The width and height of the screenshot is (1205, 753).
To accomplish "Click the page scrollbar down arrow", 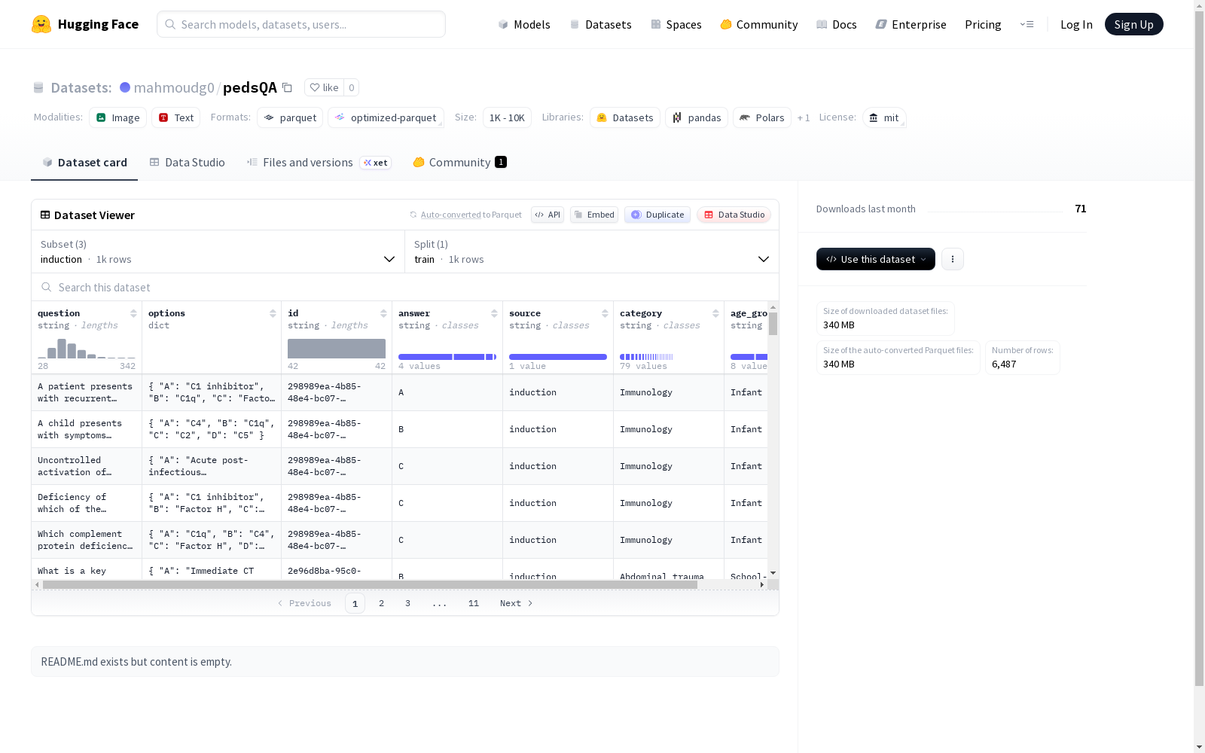I will click(x=1199, y=747).
